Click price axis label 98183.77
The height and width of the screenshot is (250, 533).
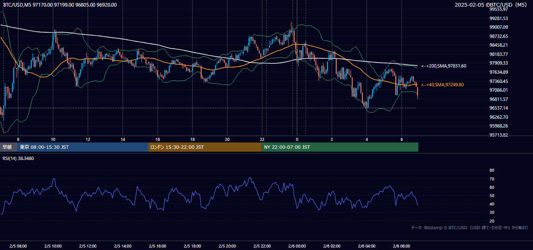coord(499,54)
